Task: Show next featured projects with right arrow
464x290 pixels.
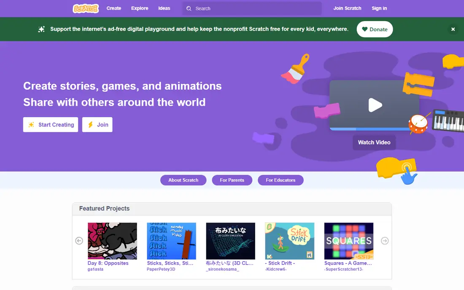Action: pos(385,241)
